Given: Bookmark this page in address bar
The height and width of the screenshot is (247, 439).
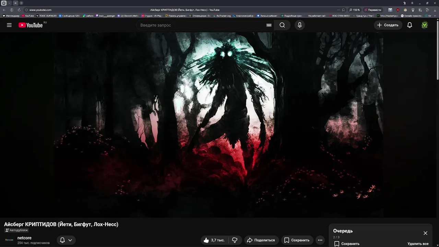Looking at the screenshot, I should [344, 10].
